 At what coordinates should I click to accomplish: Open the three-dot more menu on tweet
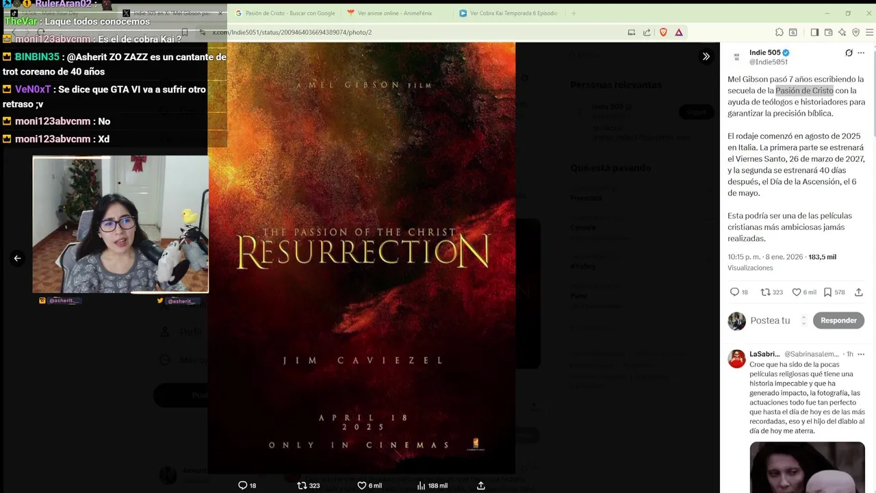[861, 53]
